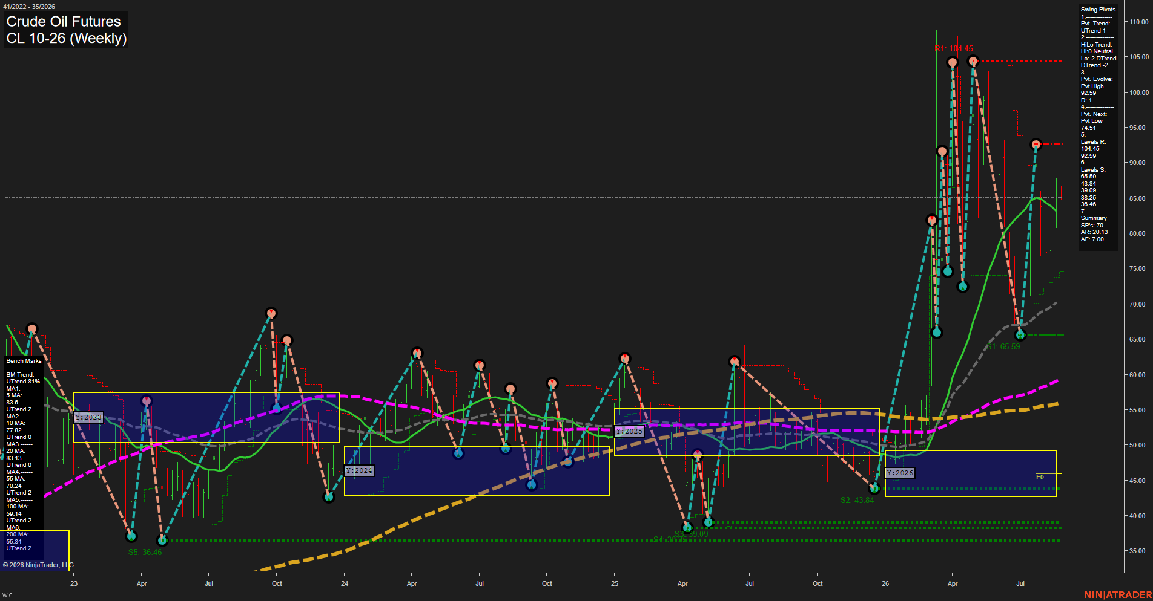Click the orange NINJATRADER logo
Viewport: 1153px width, 601px height.
click(1118, 595)
